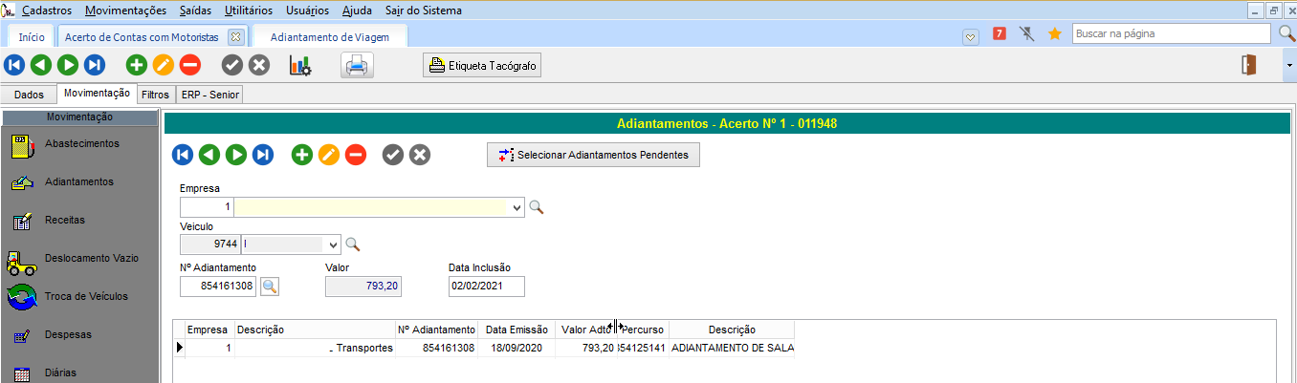Edit record with main toolbar pencil icon
Image resolution: width=1297 pixels, height=383 pixels.
coord(164,65)
